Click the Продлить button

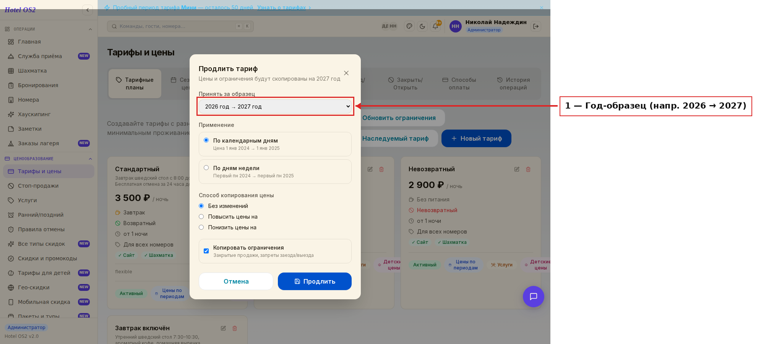tap(315, 281)
